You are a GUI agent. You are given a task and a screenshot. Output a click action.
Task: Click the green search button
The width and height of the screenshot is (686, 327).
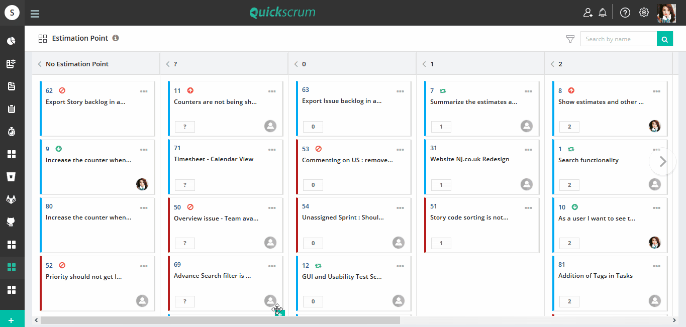point(664,38)
